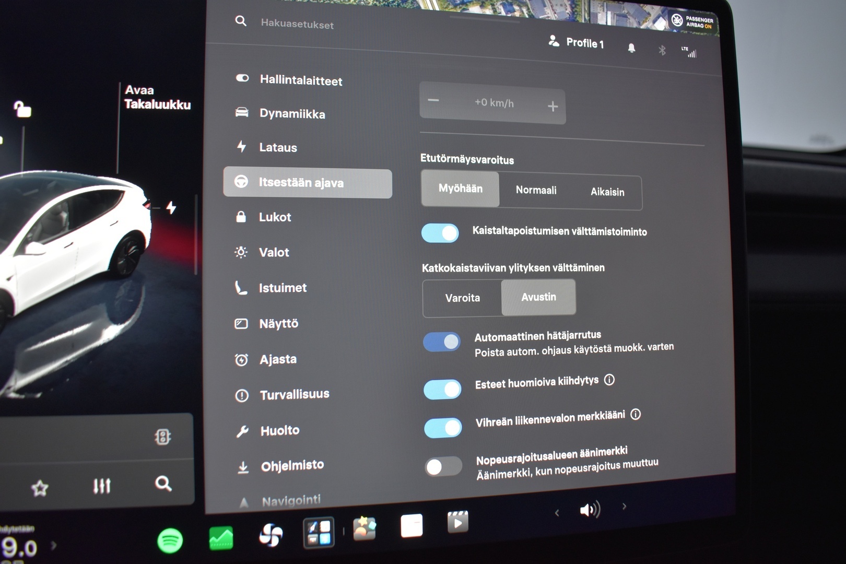Tap the traffic light icon in media card
Image resolution: width=846 pixels, height=564 pixels.
(163, 437)
